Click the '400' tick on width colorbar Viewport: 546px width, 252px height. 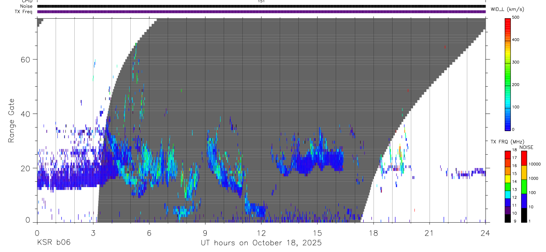516,40
